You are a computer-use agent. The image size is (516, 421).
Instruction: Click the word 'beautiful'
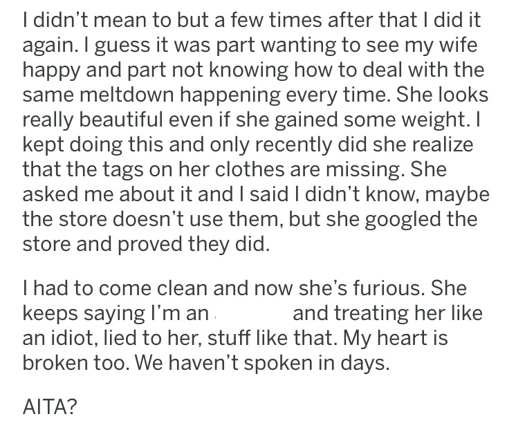(121, 120)
